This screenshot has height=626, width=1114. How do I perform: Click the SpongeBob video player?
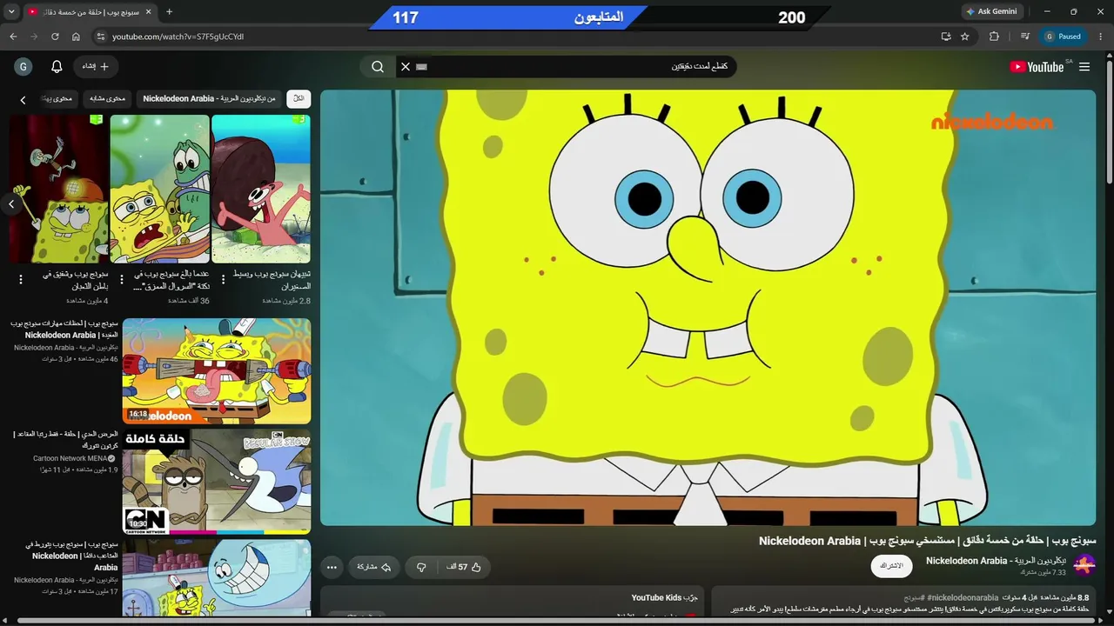708,308
